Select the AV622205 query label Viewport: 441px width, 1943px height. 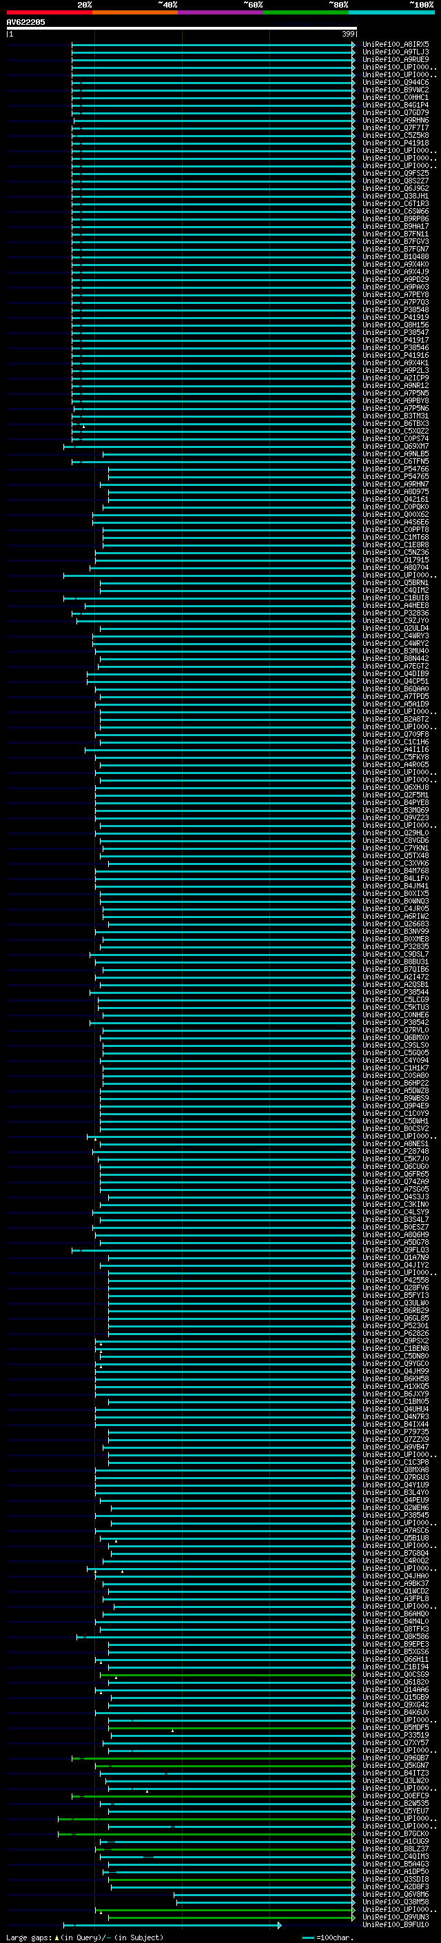tap(25, 22)
